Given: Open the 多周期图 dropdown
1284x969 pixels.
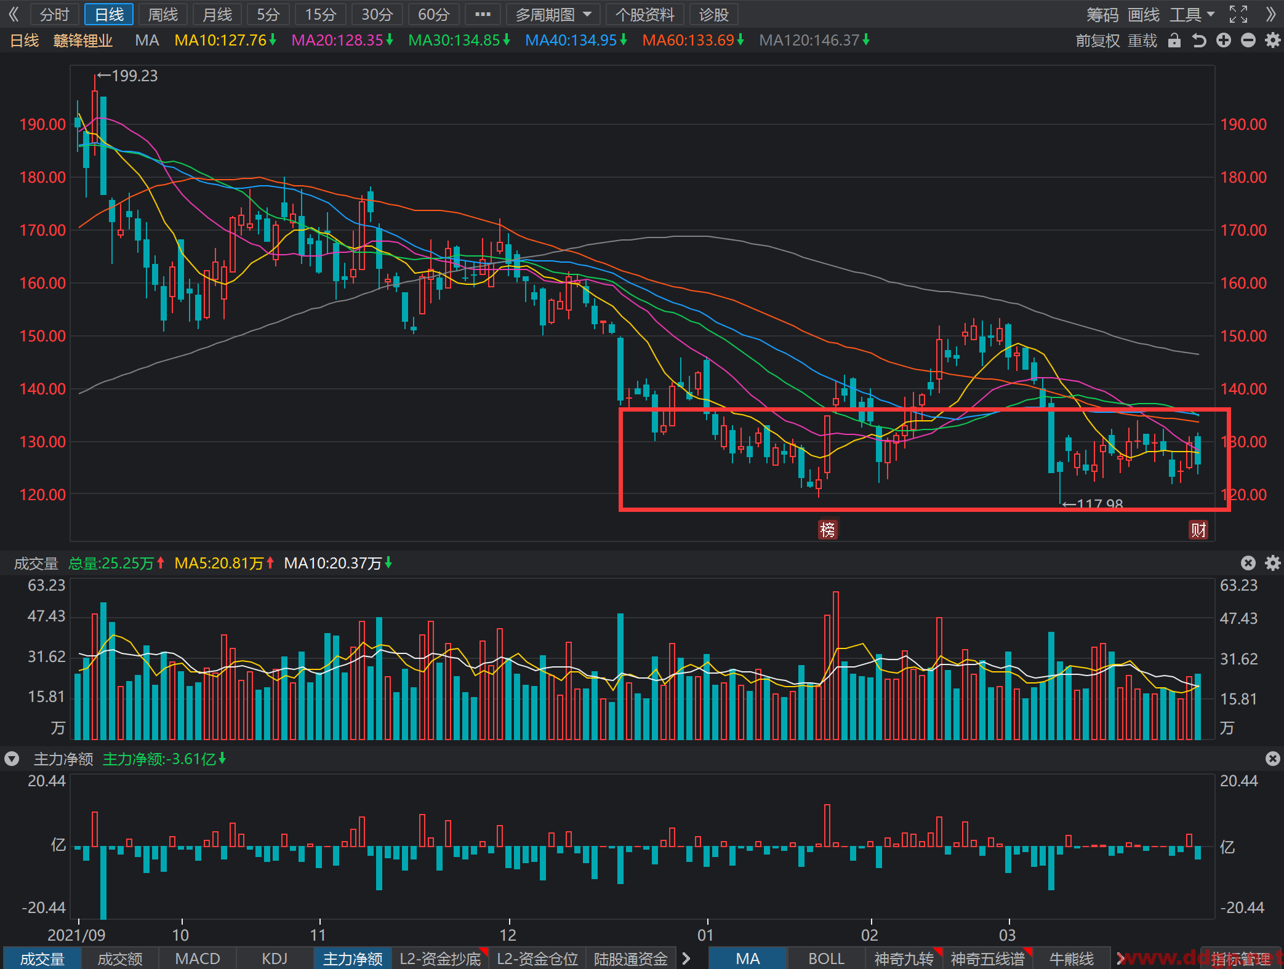Looking at the screenshot, I should (553, 14).
